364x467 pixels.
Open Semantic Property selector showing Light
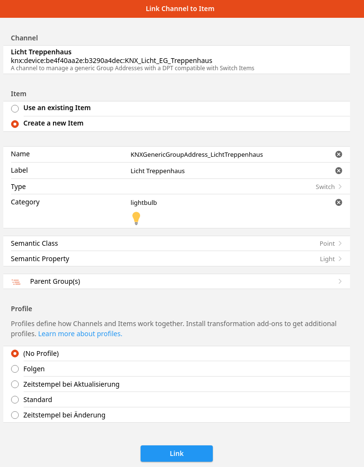coord(330,259)
